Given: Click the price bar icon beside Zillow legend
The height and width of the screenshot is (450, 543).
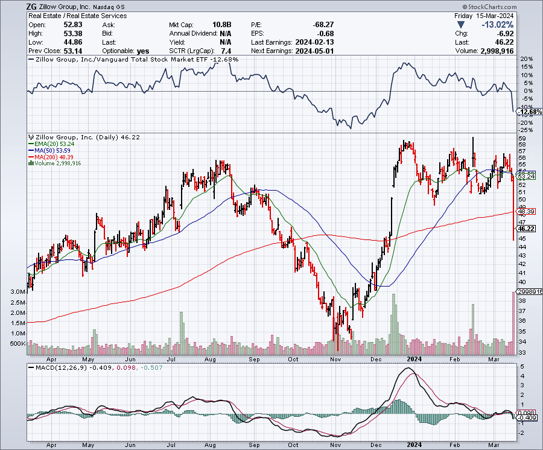Looking at the screenshot, I should point(31,138).
